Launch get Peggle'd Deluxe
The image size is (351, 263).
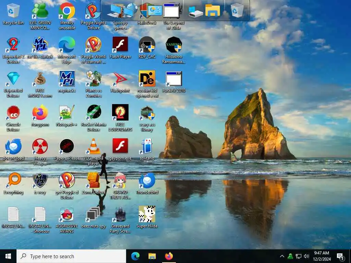pyautogui.click(x=67, y=186)
